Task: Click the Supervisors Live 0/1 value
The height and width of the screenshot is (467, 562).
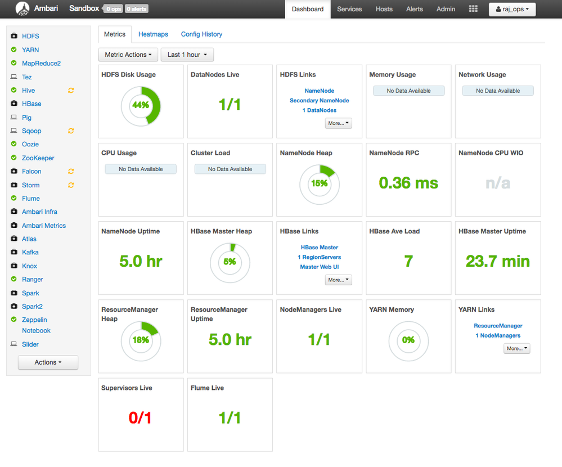Action: point(140,418)
